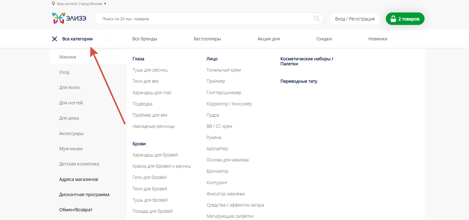Open the cart with 2 товаров
The width and height of the screenshot is (469, 220).
pyautogui.click(x=405, y=19)
